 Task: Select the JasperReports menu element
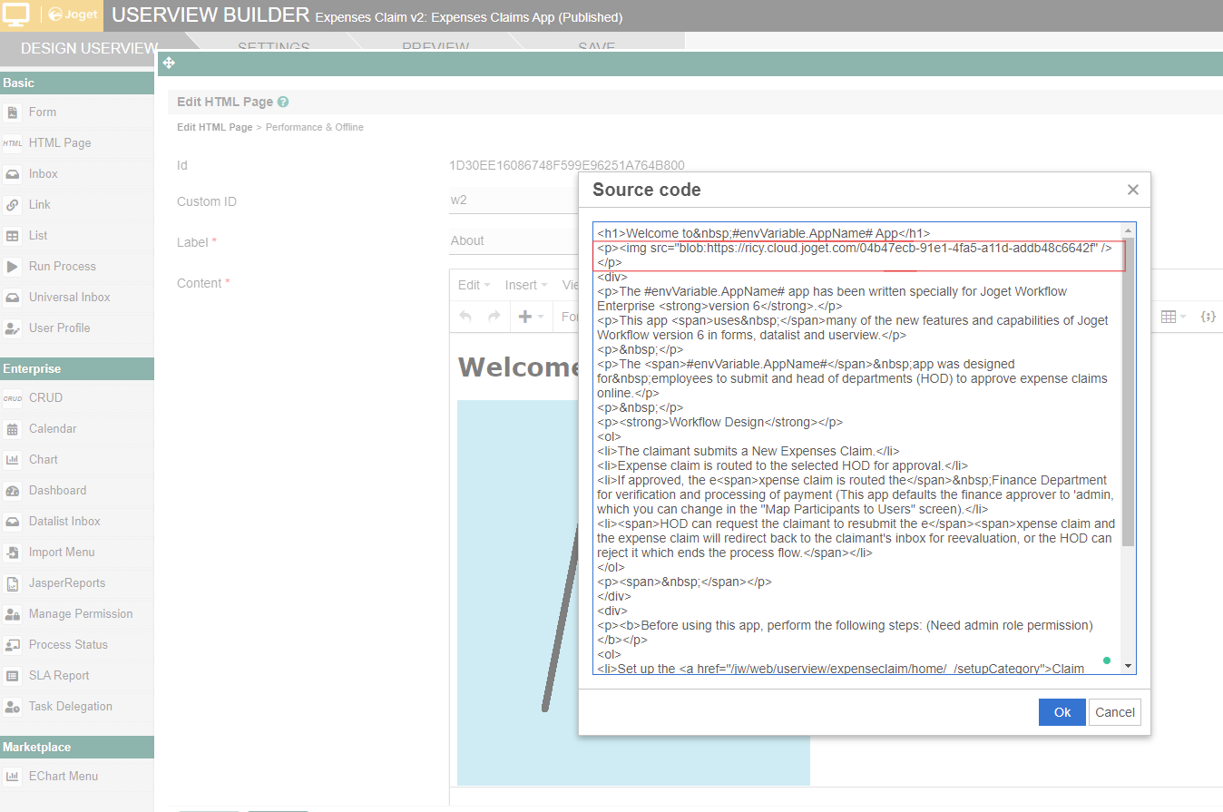(x=77, y=583)
